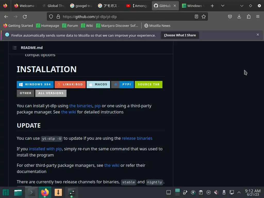Open the Forum bookmark
Viewport: 264px width, 198px height.
click(x=70, y=26)
